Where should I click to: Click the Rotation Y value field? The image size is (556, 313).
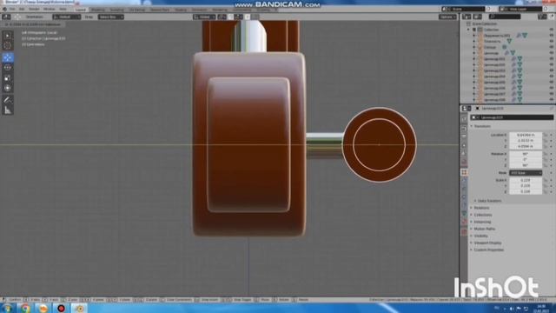526,160
